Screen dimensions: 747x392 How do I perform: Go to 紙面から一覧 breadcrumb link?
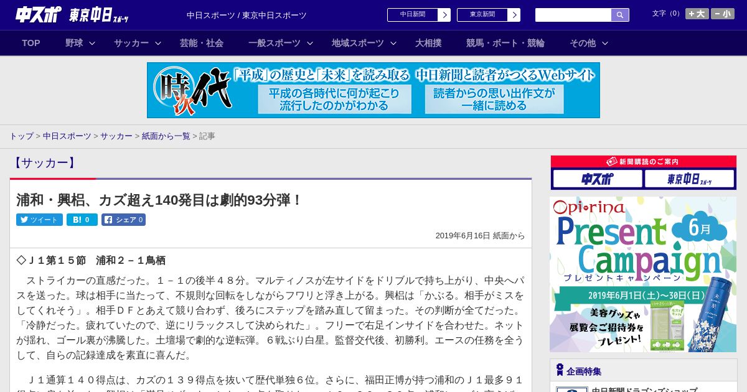click(x=166, y=136)
